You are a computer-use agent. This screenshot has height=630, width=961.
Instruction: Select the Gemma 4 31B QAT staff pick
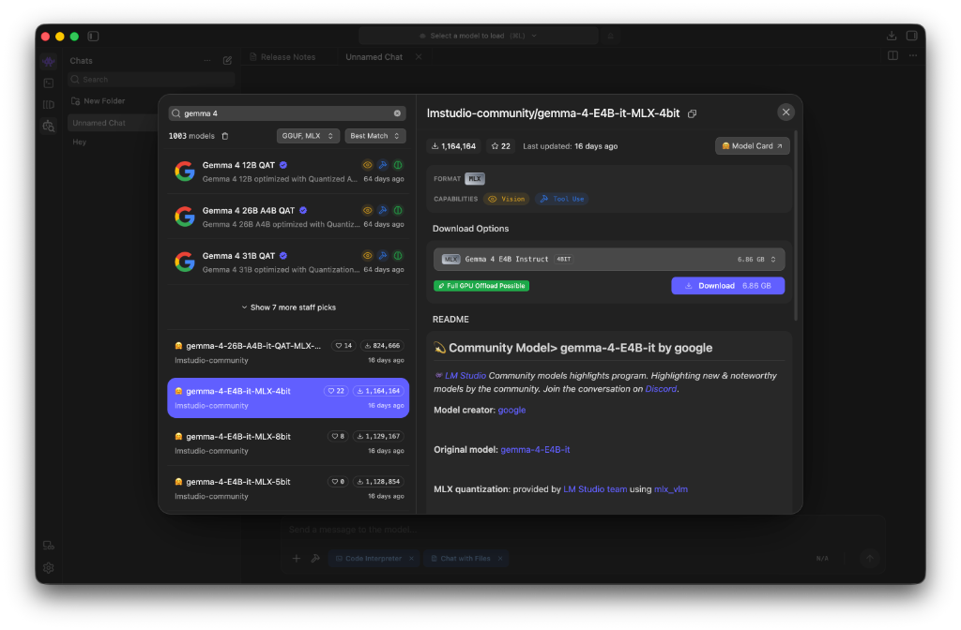tap(288, 262)
